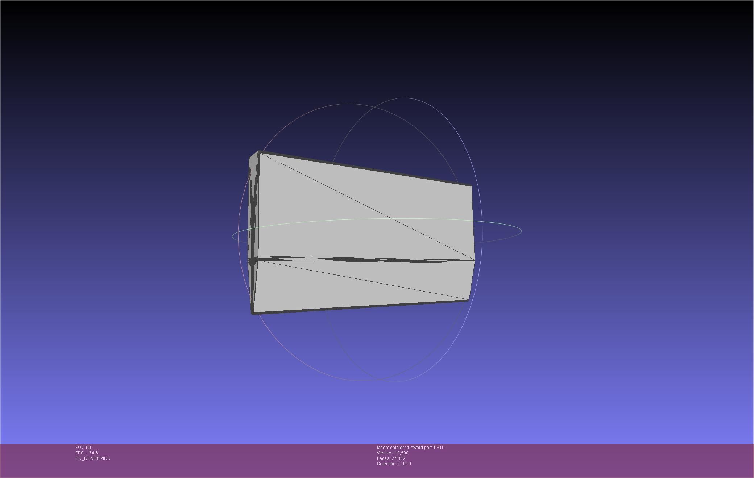Click the mesh name 'soldier 11 sword part 4.STL'

(x=417, y=448)
